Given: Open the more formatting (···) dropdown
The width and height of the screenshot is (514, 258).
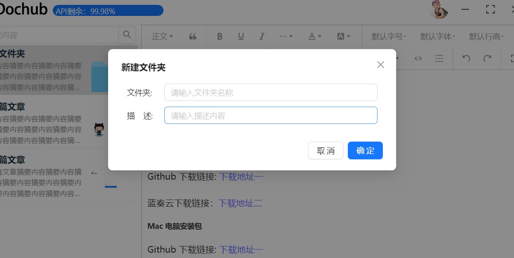Looking at the screenshot, I should click(286, 36).
